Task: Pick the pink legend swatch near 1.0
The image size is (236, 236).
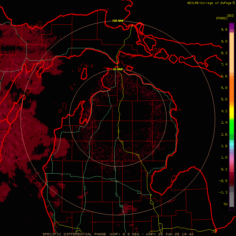Action: 232,159
